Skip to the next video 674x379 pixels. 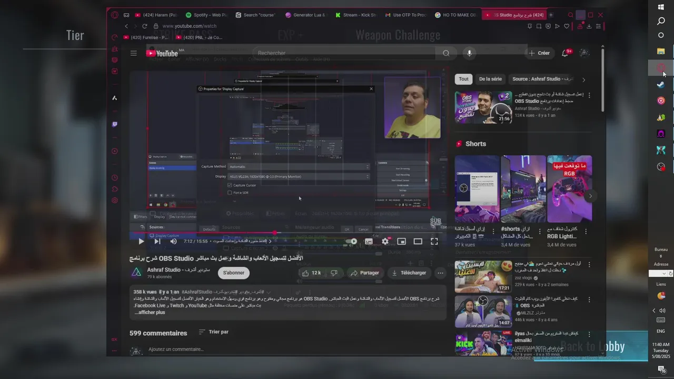(x=157, y=242)
